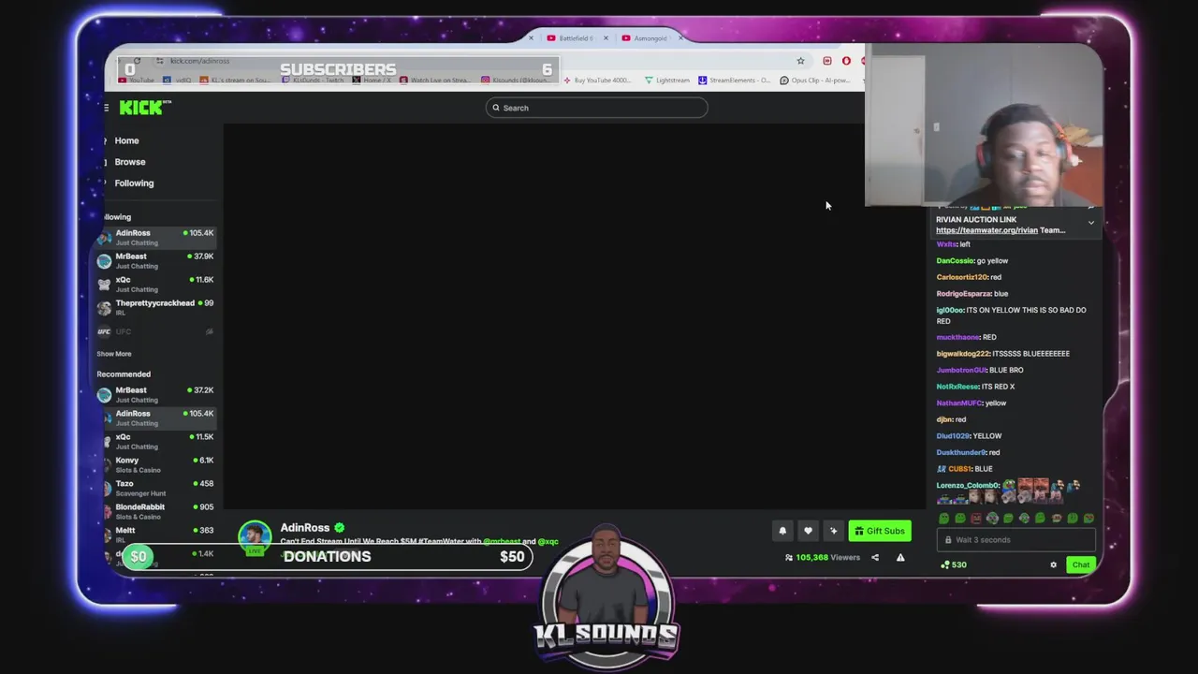The width and height of the screenshot is (1198, 674).
Task: Open MrBeast in Recommended channels
Action: (155, 394)
